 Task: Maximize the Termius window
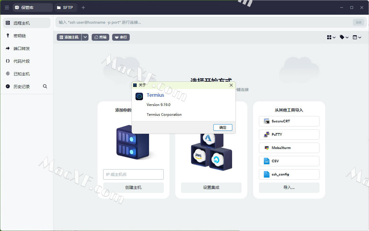[x=352, y=8]
